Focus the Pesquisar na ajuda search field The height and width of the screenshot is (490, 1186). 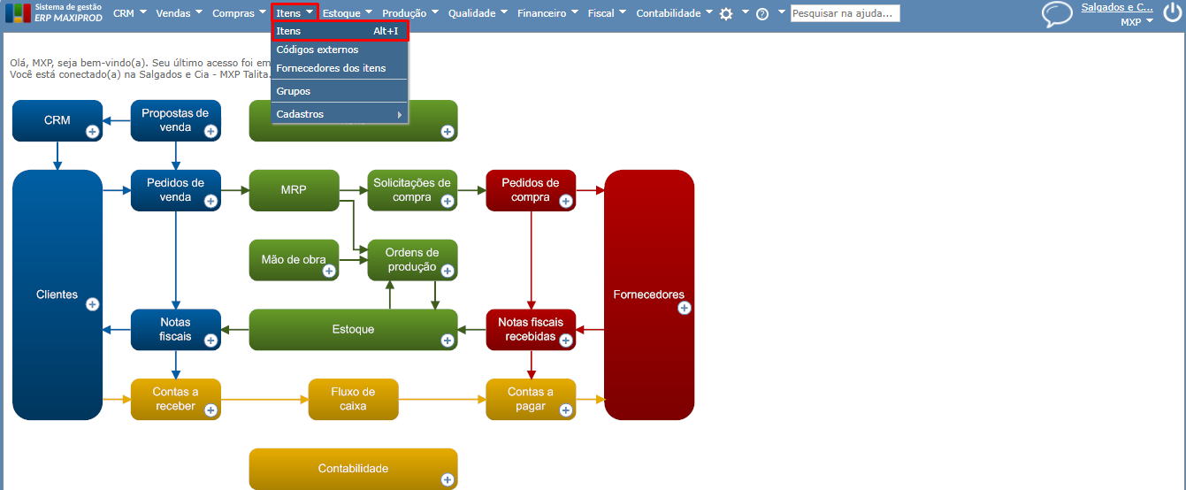click(846, 13)
